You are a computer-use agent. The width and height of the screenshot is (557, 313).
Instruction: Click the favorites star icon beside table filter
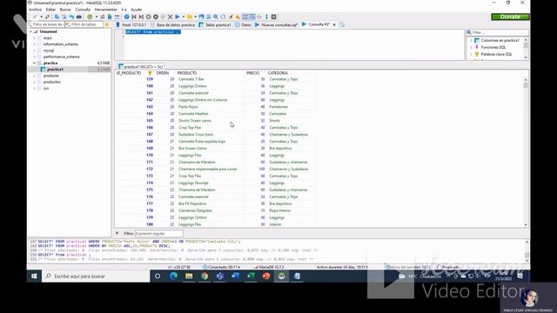click(107, 24)
